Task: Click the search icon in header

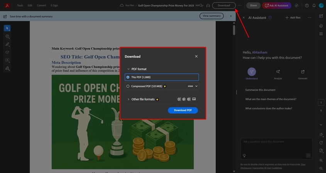Action: pos(201,6)
